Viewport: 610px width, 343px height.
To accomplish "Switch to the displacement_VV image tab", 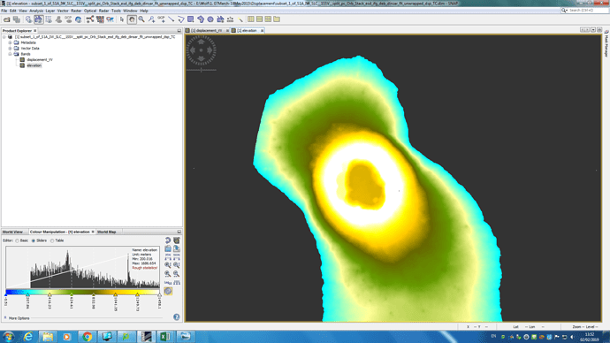I will click(x=207, y=30).
